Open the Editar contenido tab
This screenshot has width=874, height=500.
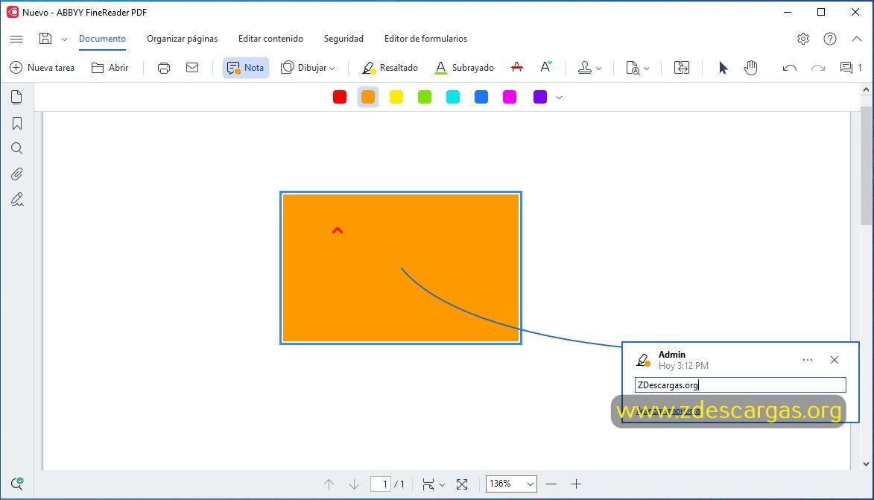click(x=271, y=39)
